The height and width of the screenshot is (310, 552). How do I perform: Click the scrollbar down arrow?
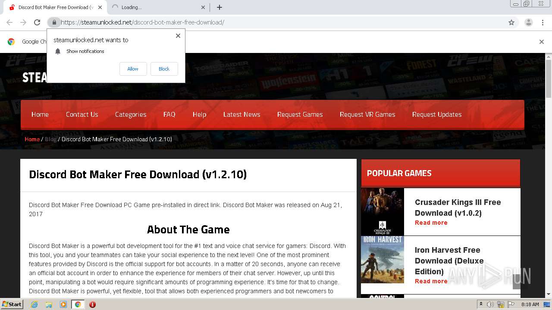tap(549, 294)
